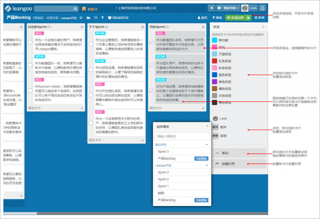Click the notification bell icon
This screenshot has height=219, width=320.
(263, 8)
